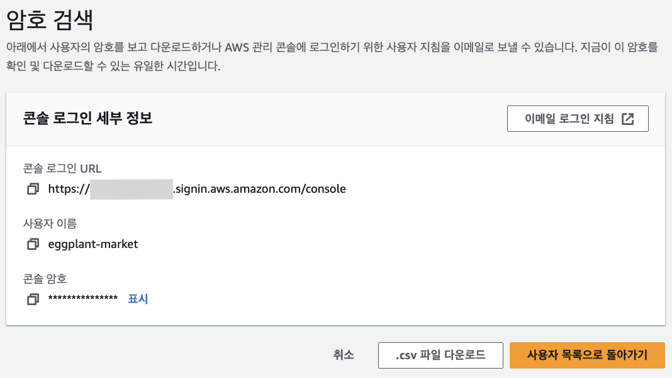Image resolution: width=672 pixels, height=378 pixels.
Task: Click the grey redacted account ID block
Action: point(132,188)
